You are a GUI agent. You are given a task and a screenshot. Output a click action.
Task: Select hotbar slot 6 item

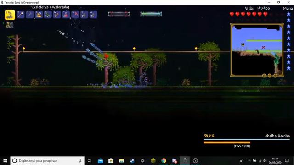pos(57,15)
